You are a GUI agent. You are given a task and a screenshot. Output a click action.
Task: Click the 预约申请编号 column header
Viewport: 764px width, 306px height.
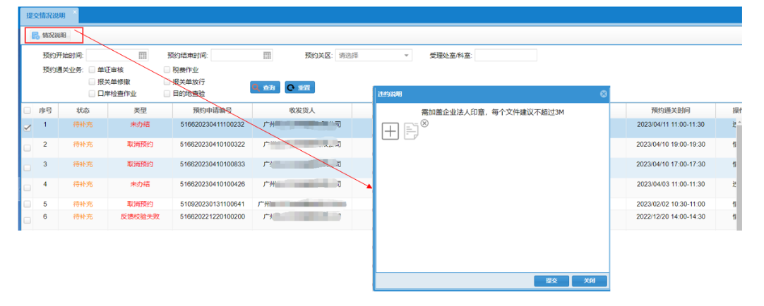pos(212,111)
